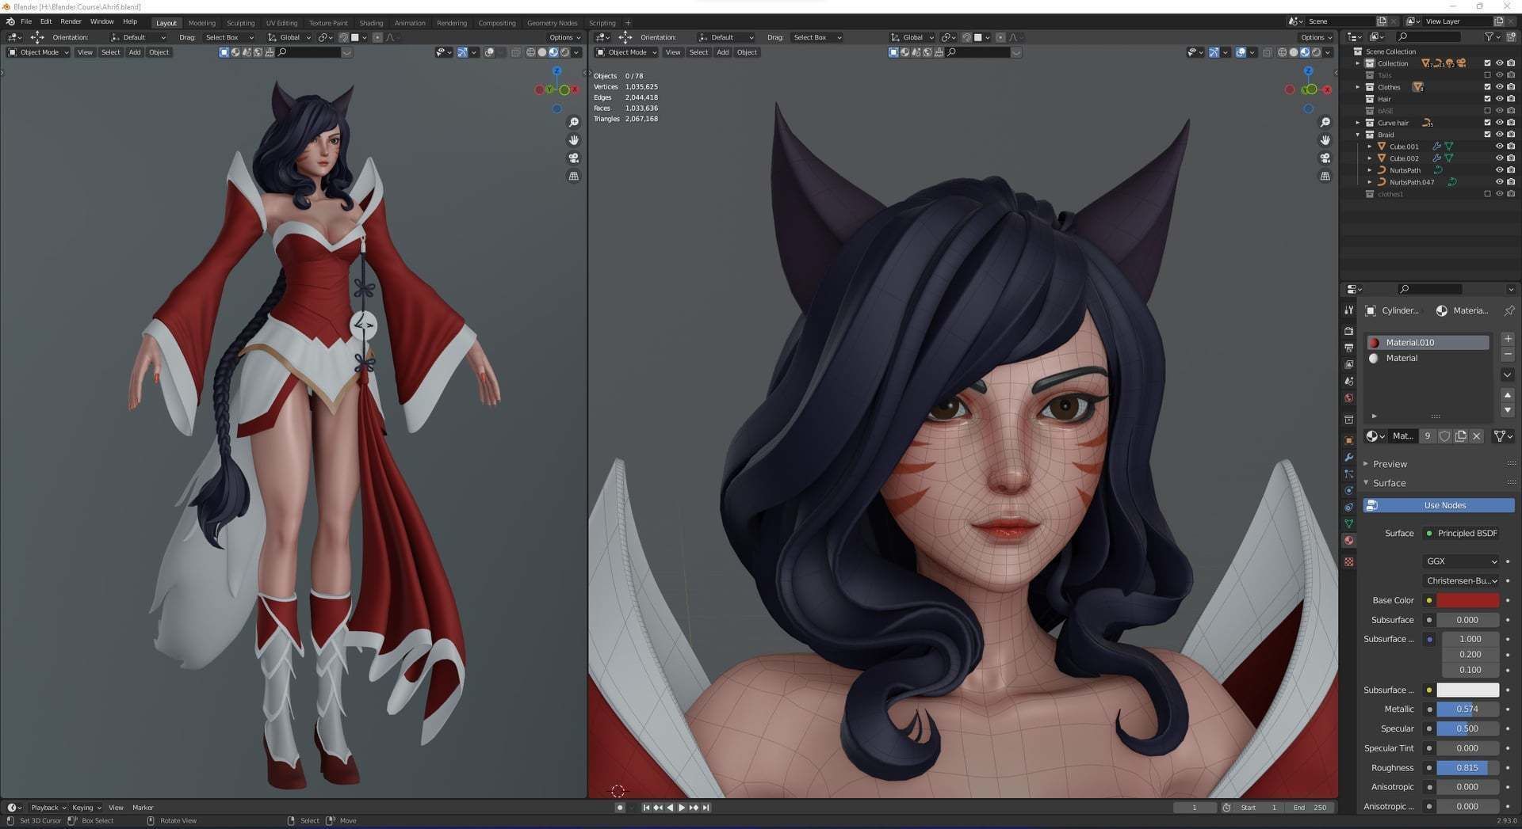
Task: Open the File menu
Action: (x=26, y=22)
